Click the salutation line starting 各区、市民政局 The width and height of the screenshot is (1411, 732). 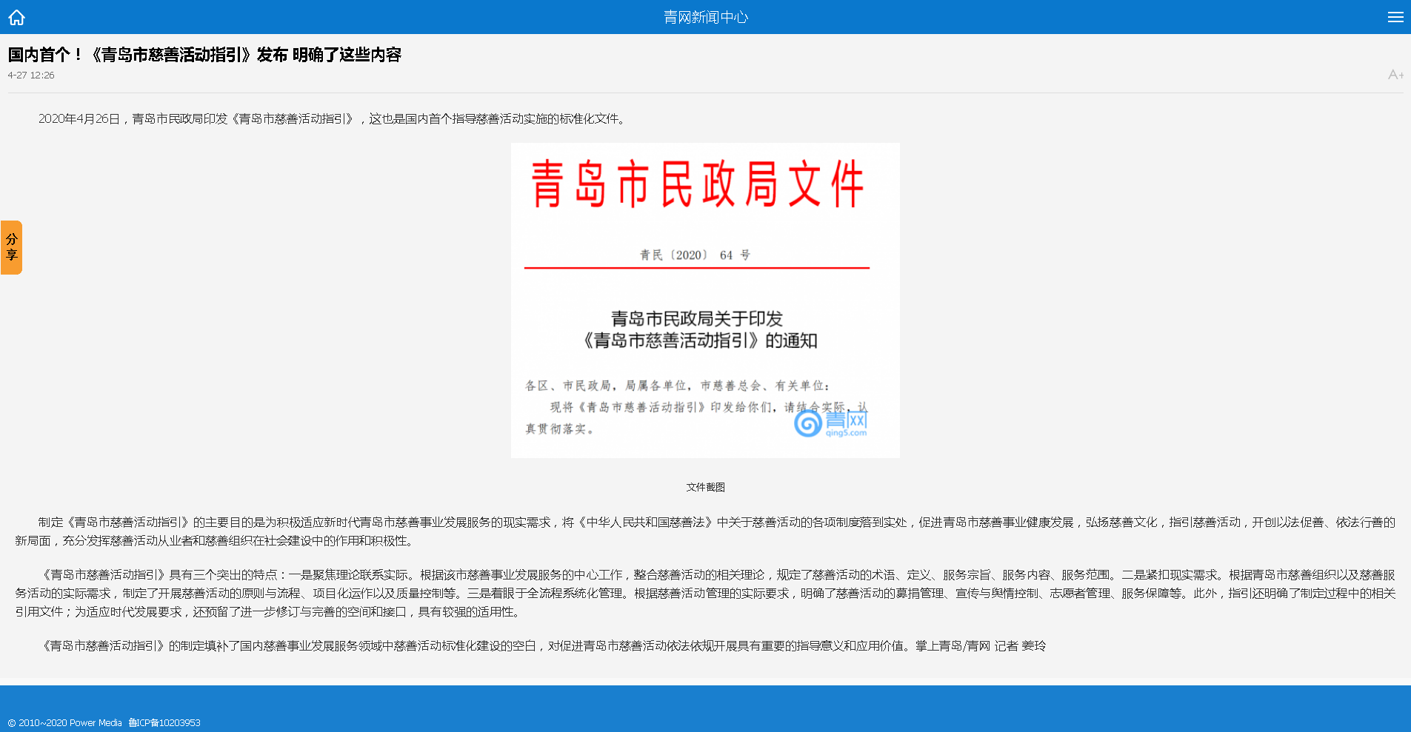pyautogui.click(x=677, y=386)
